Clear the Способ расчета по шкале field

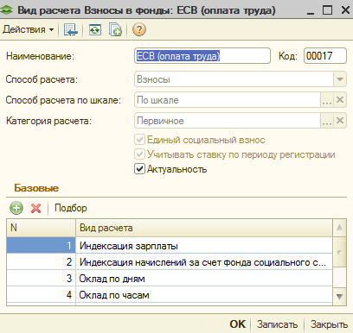click(340, 100)
